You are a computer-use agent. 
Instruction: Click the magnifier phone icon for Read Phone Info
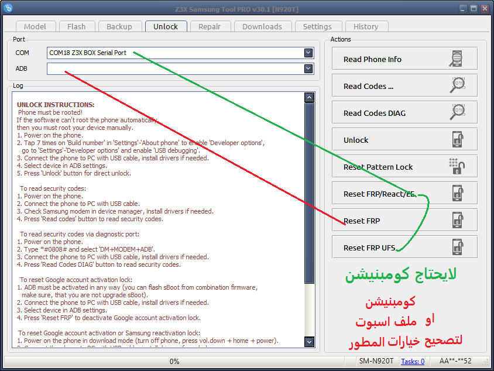pyautogui.click(x=456, y=59)
